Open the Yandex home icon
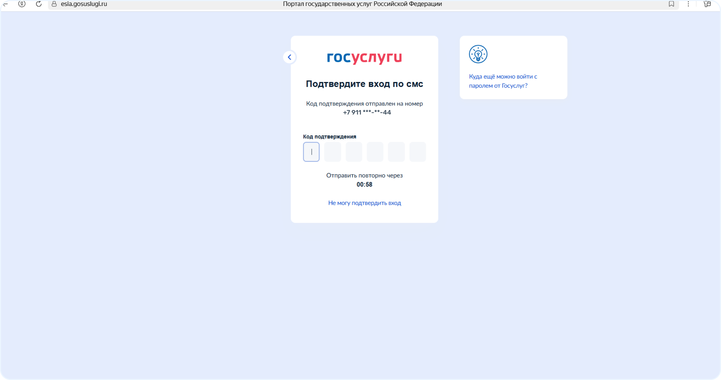The height and width of the screenshot is (380, 721). 22,4
